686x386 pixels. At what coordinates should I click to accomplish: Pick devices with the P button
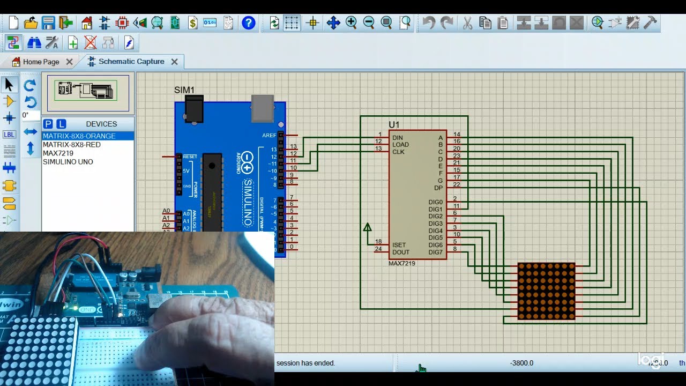(x=48, y=124)
